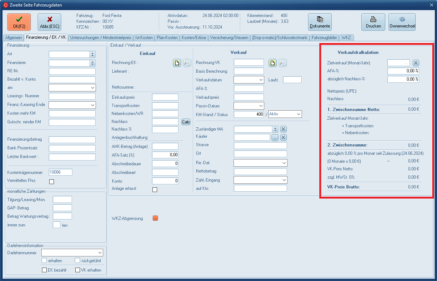This screenshot has width=437, height=281.
Task: Click search icon beside Rechnung-VK field
Action: tap(283, 63)
